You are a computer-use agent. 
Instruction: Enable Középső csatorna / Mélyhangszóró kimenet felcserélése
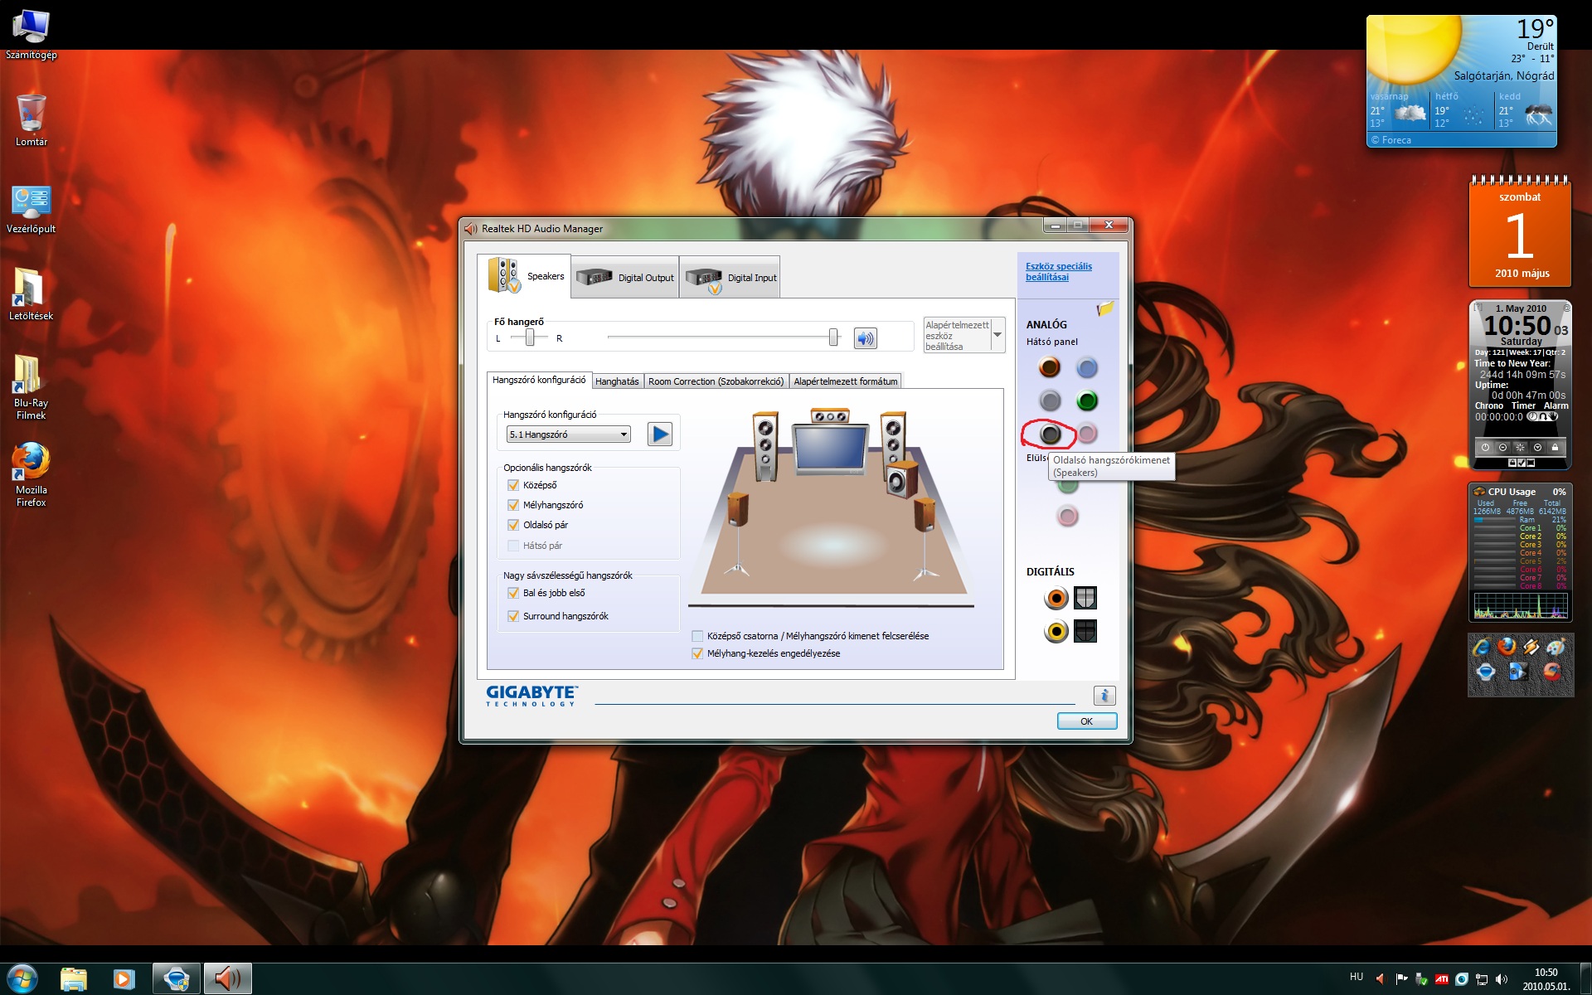click(x=697, y=636)
